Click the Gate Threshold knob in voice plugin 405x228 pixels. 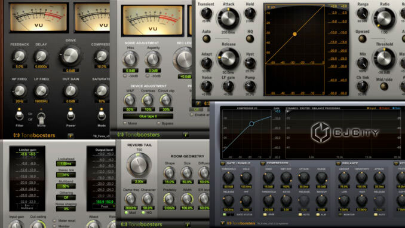tap(228, 178)
